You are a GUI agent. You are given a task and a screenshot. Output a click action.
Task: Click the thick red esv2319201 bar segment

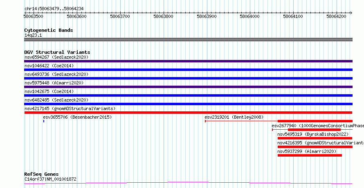(315, 121)
